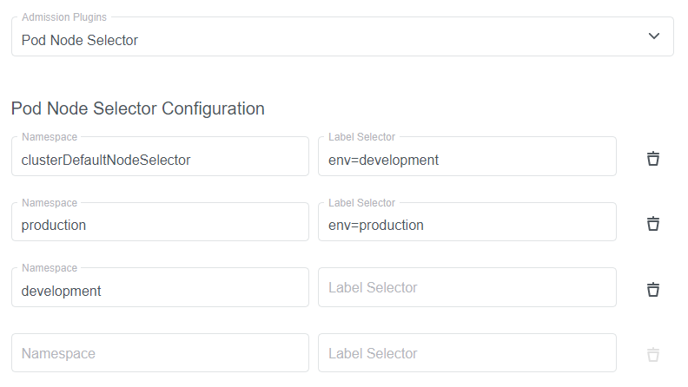Click 'Namespace' label above clusterDefaultNodeSelector
The image size is (688, 387).
[x=50, y=137]
